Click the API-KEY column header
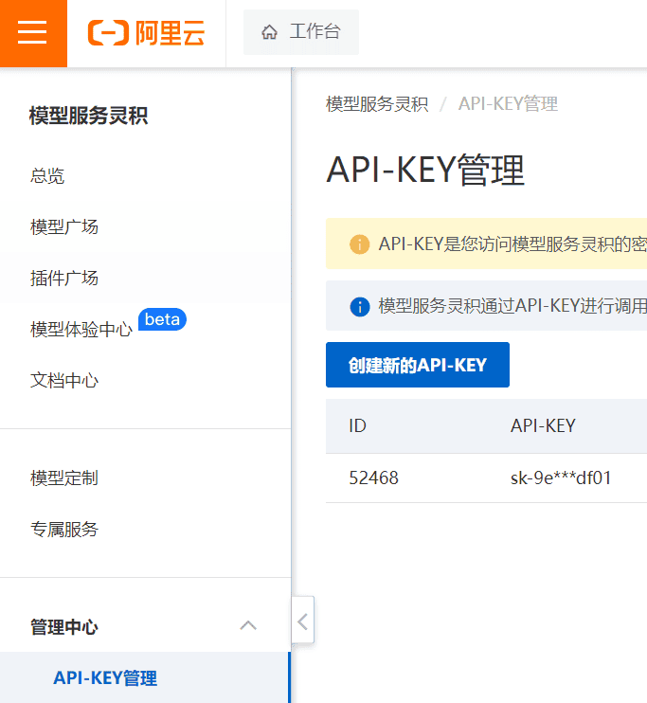This screenshot has height=703, width=647. [543, 426]
